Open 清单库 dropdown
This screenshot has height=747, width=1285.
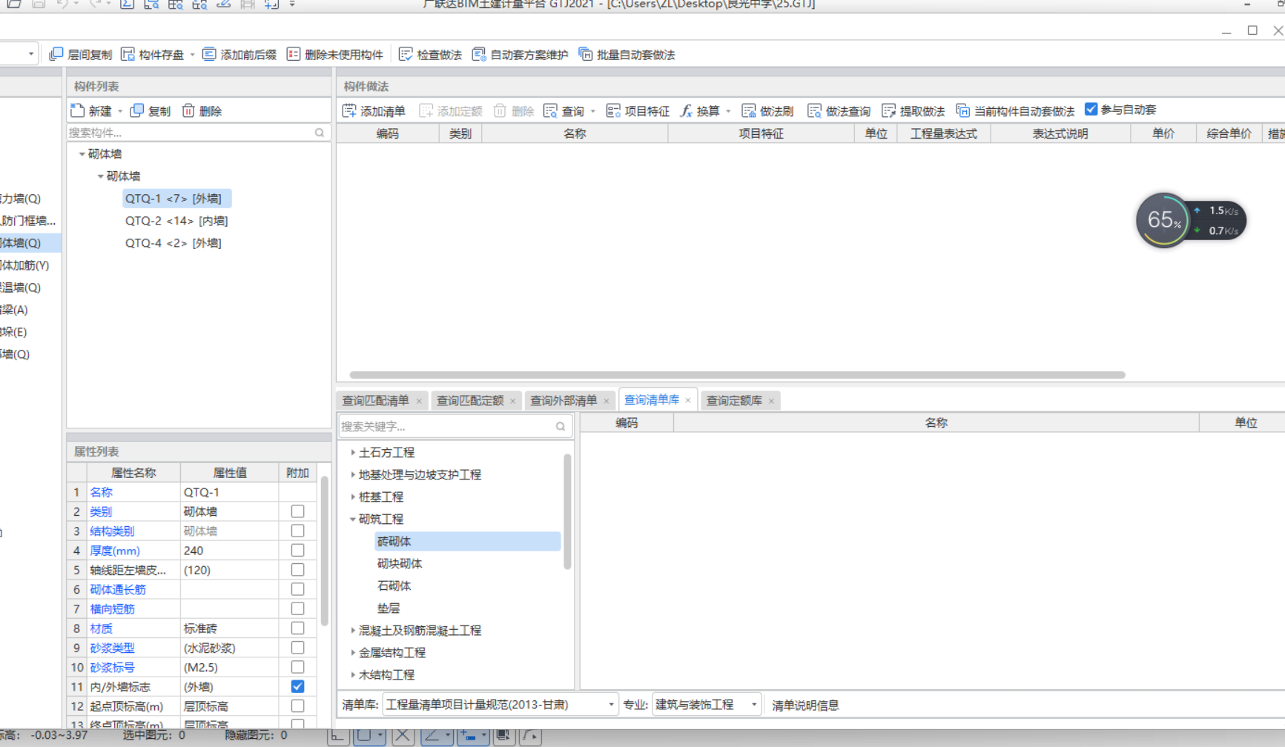(x=501, y=705)
